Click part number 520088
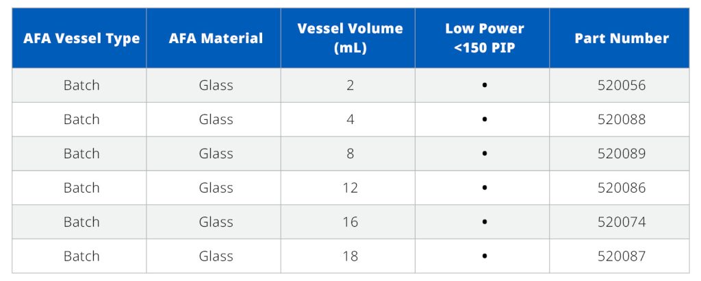701x281 pixels. (x=622, y=119)
